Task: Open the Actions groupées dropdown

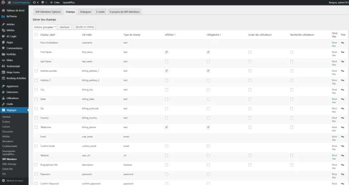Action: [45, 27]
